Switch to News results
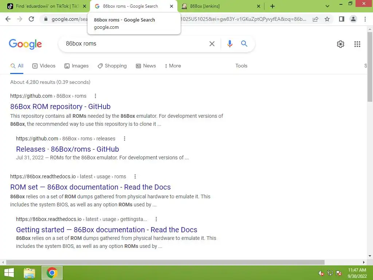The image size is (373, 280). [x=146, y=66]
